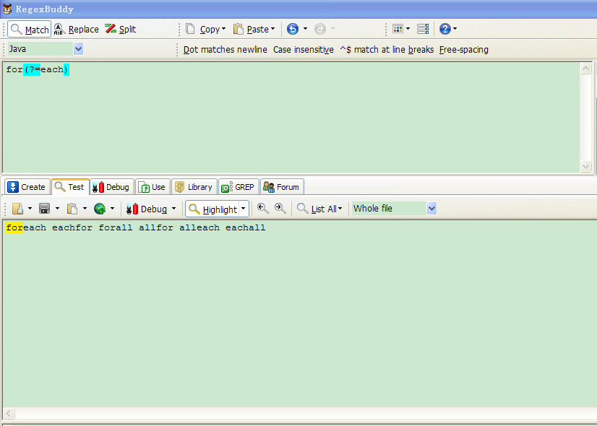Screen dimensions: 597x426
Task: Toggle ^$ match at line breaks
Action: pos(387,50)
